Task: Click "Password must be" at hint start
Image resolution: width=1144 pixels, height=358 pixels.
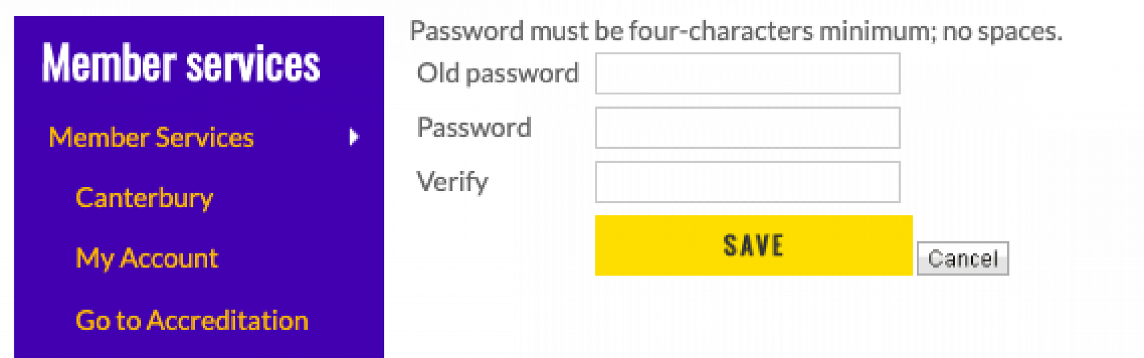Action: coord(517,31)
